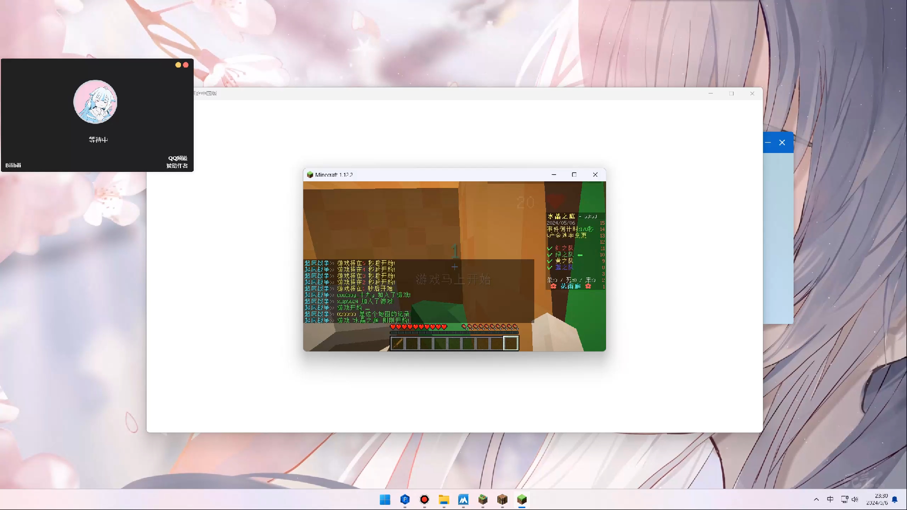Click the circular anime avatar in the dark widget
This screenshot has width=907, height=510.
click(95, 102)
